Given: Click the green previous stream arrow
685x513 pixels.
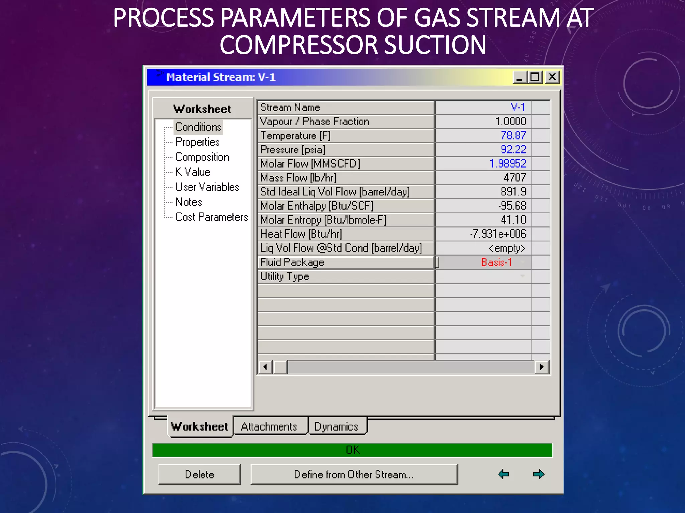Looking at the screenshot, I should pyautogui.click(x=503, y=474).
